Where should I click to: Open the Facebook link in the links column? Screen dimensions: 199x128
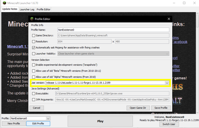pyautogui.click(x=180, y=42)
